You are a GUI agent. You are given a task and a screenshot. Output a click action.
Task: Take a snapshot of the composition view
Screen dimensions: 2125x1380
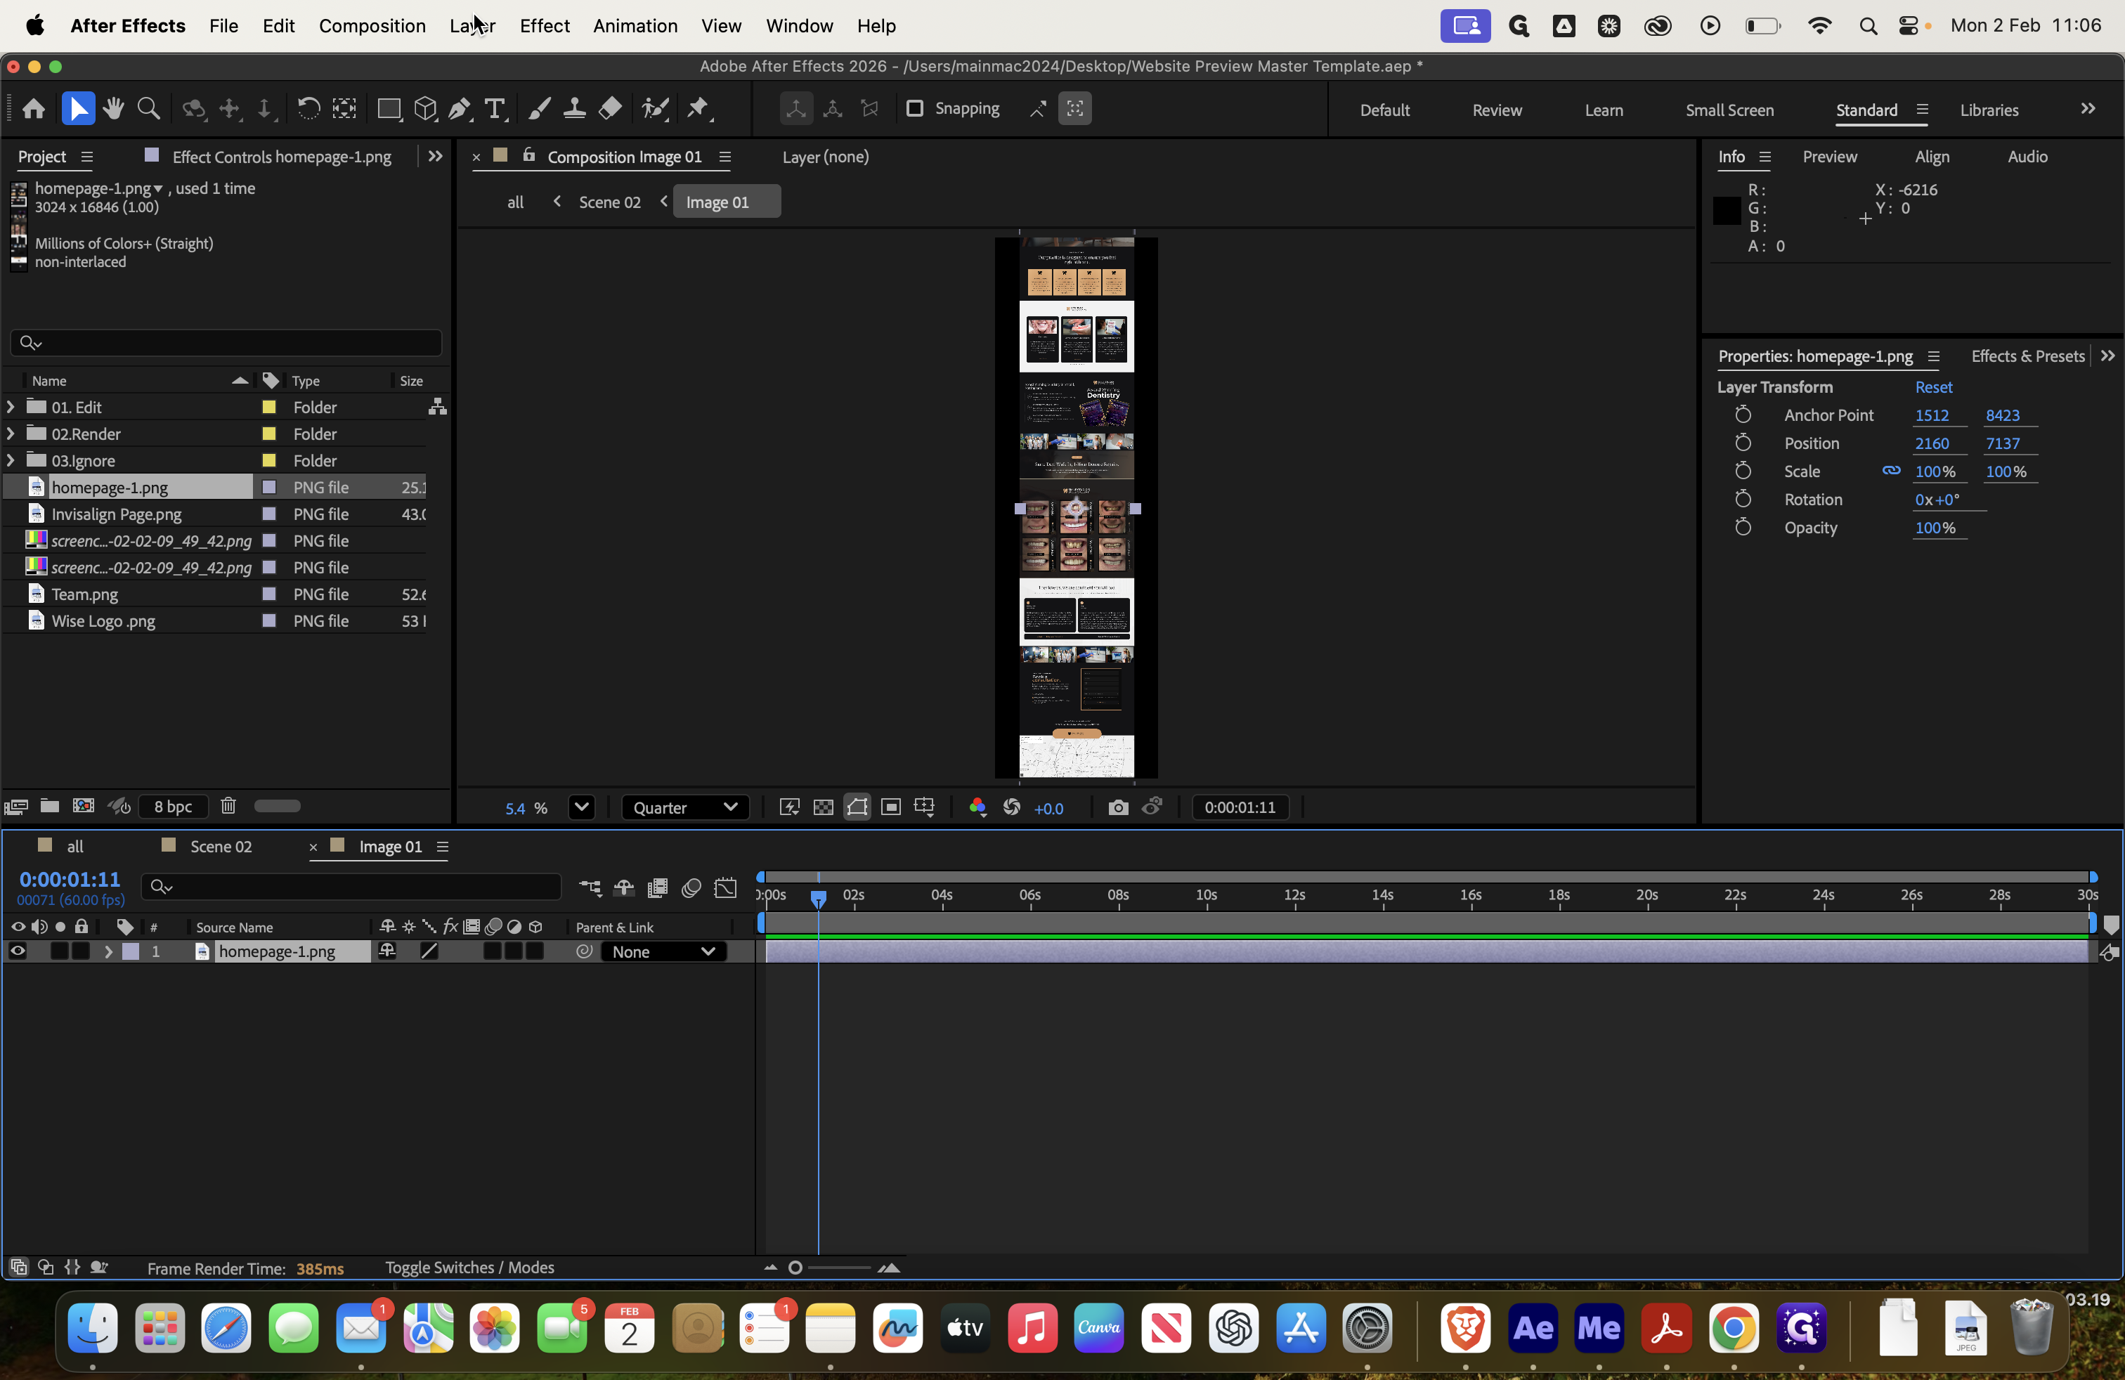[x=1117, y=807]
